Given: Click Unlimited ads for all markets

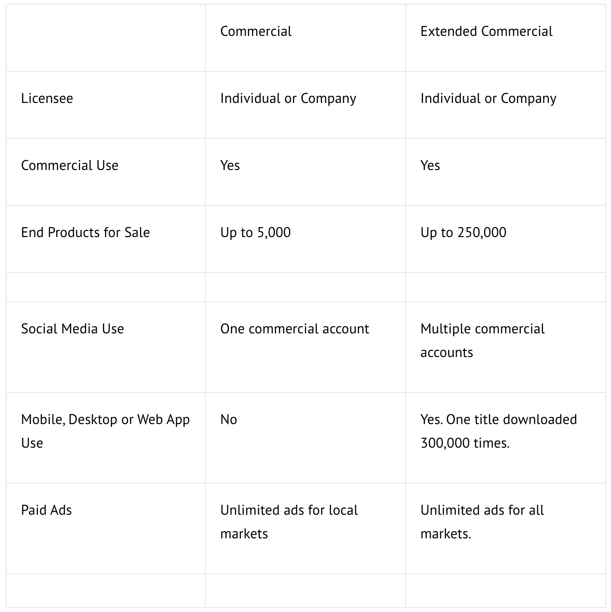Looking at the screenshot, I should [x=482, y=522].
